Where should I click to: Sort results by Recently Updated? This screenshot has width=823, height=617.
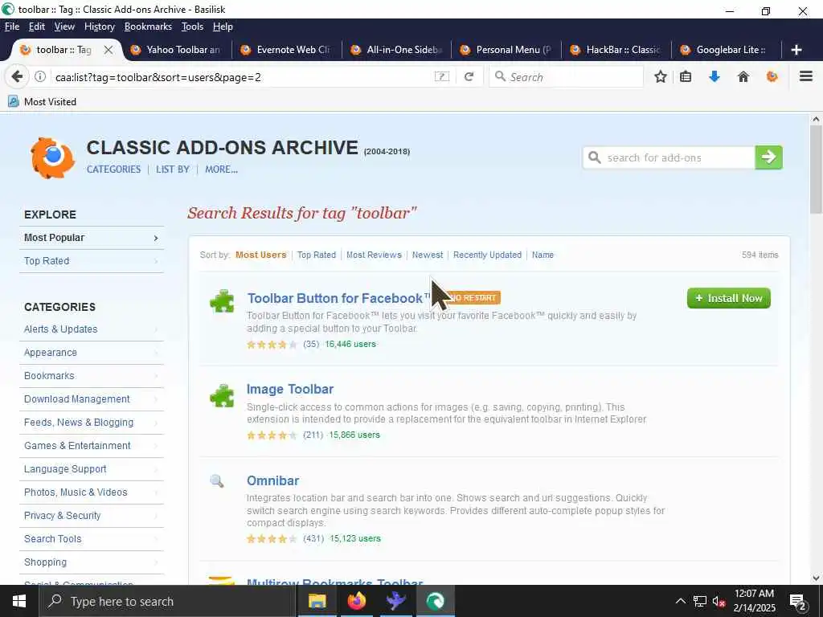[487, 255]
